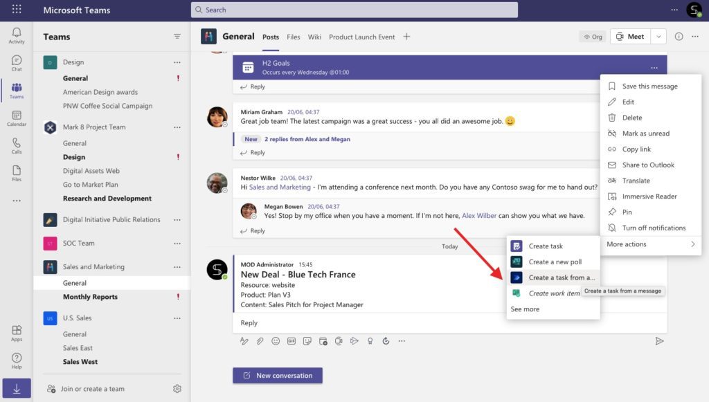Open channel information icon
Screen dimensions: 709x402
click(x=679, y=37)
